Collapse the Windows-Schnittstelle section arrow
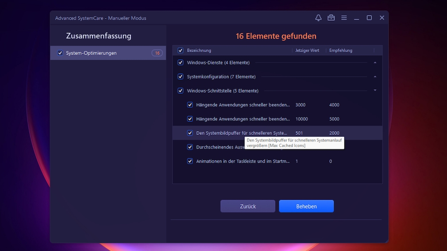447x251 pixels. coord(375,91)
